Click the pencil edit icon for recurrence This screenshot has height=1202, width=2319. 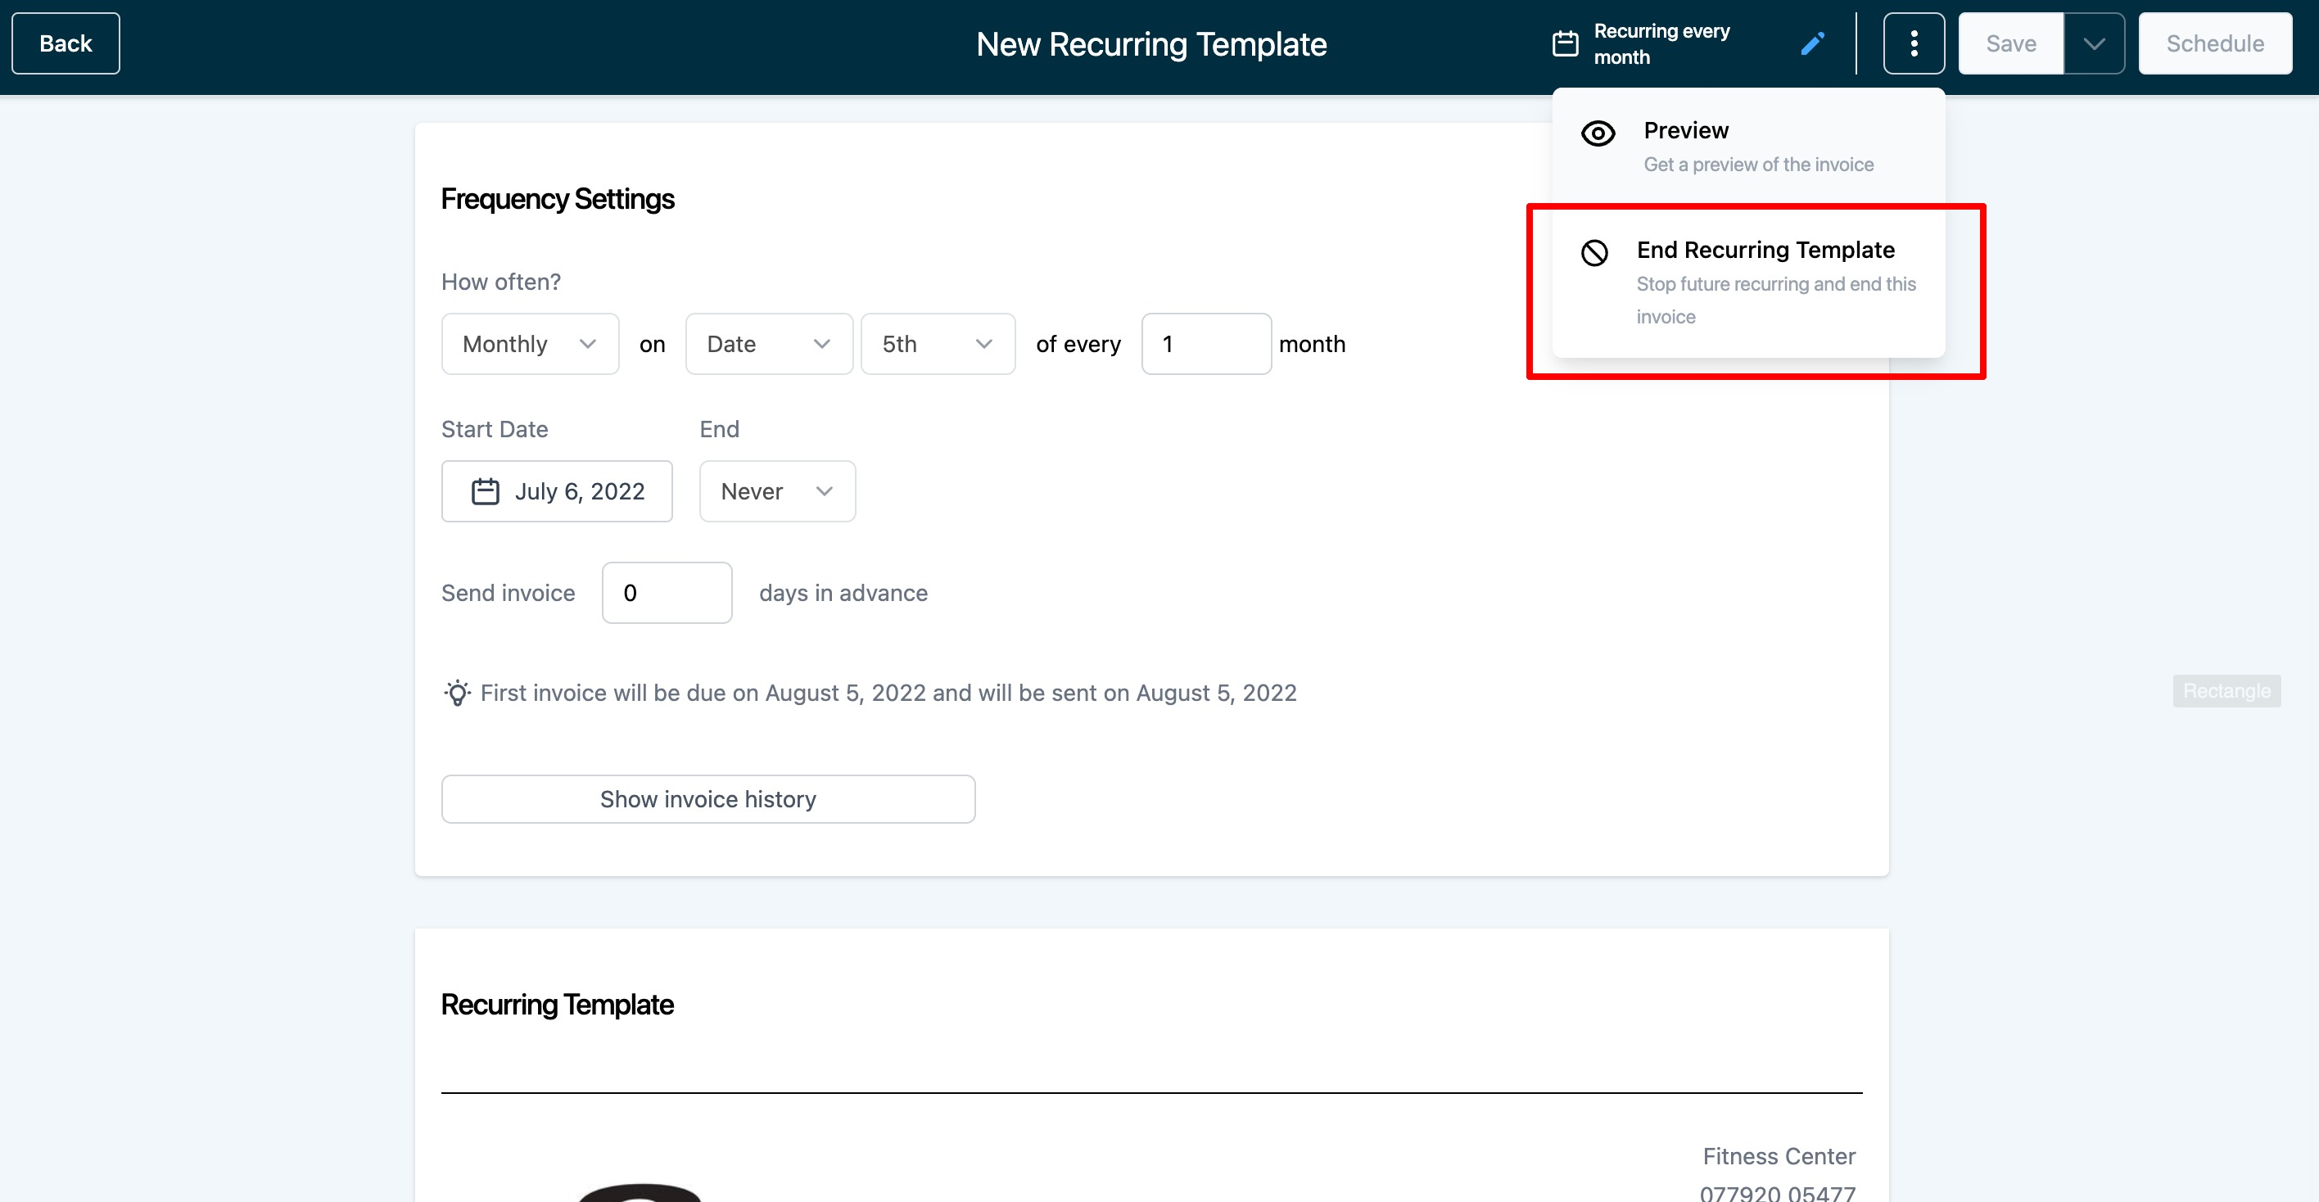tap(1812, 43)
